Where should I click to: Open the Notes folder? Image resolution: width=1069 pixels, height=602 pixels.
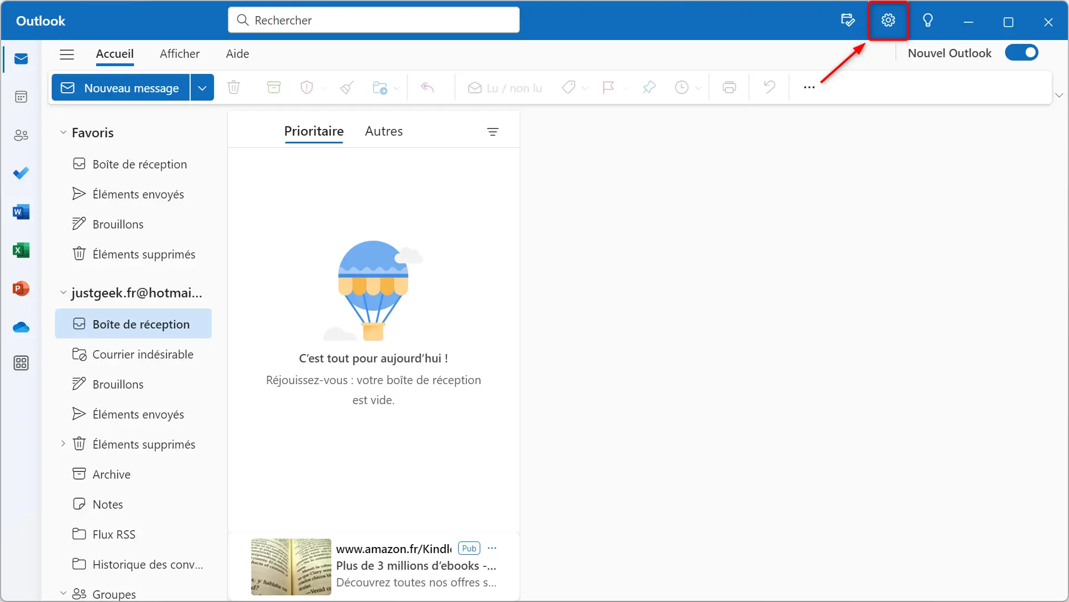pos(134,504)
